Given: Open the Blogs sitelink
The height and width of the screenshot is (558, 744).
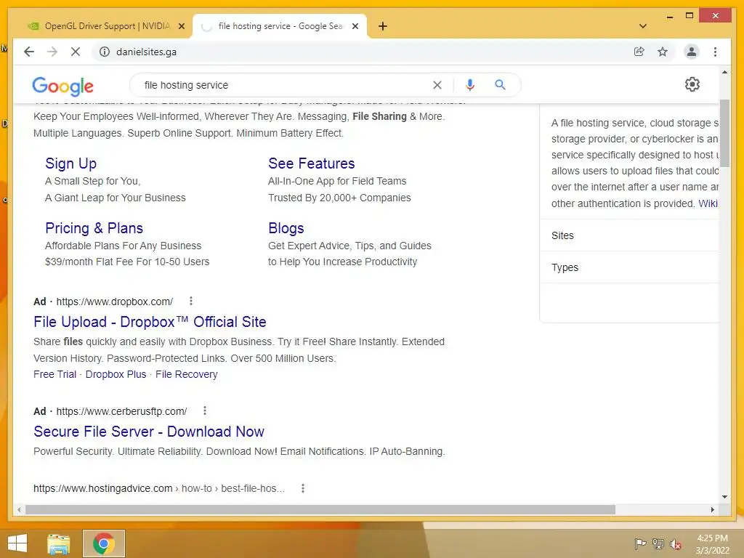Looking at the screenshot, I should (x=286, y=228).
